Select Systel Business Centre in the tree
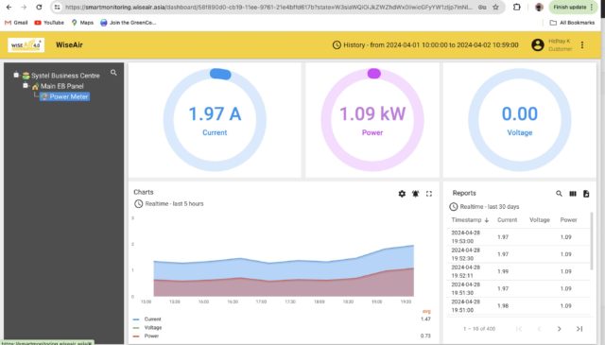 tap(65, 76)
